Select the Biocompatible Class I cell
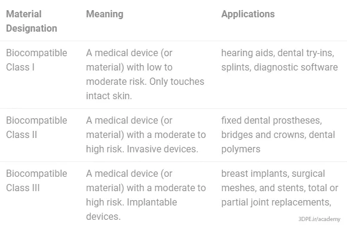347x227 pixels. click(36, 60)
